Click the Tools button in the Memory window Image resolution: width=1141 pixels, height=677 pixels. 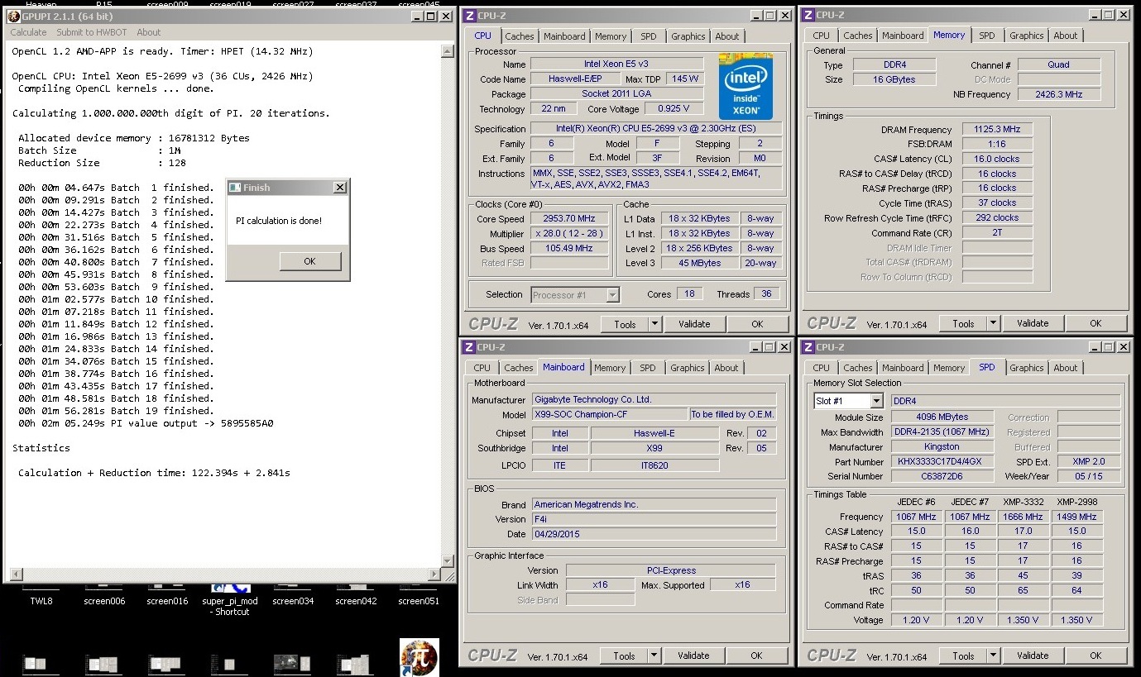tap(963, 323)
